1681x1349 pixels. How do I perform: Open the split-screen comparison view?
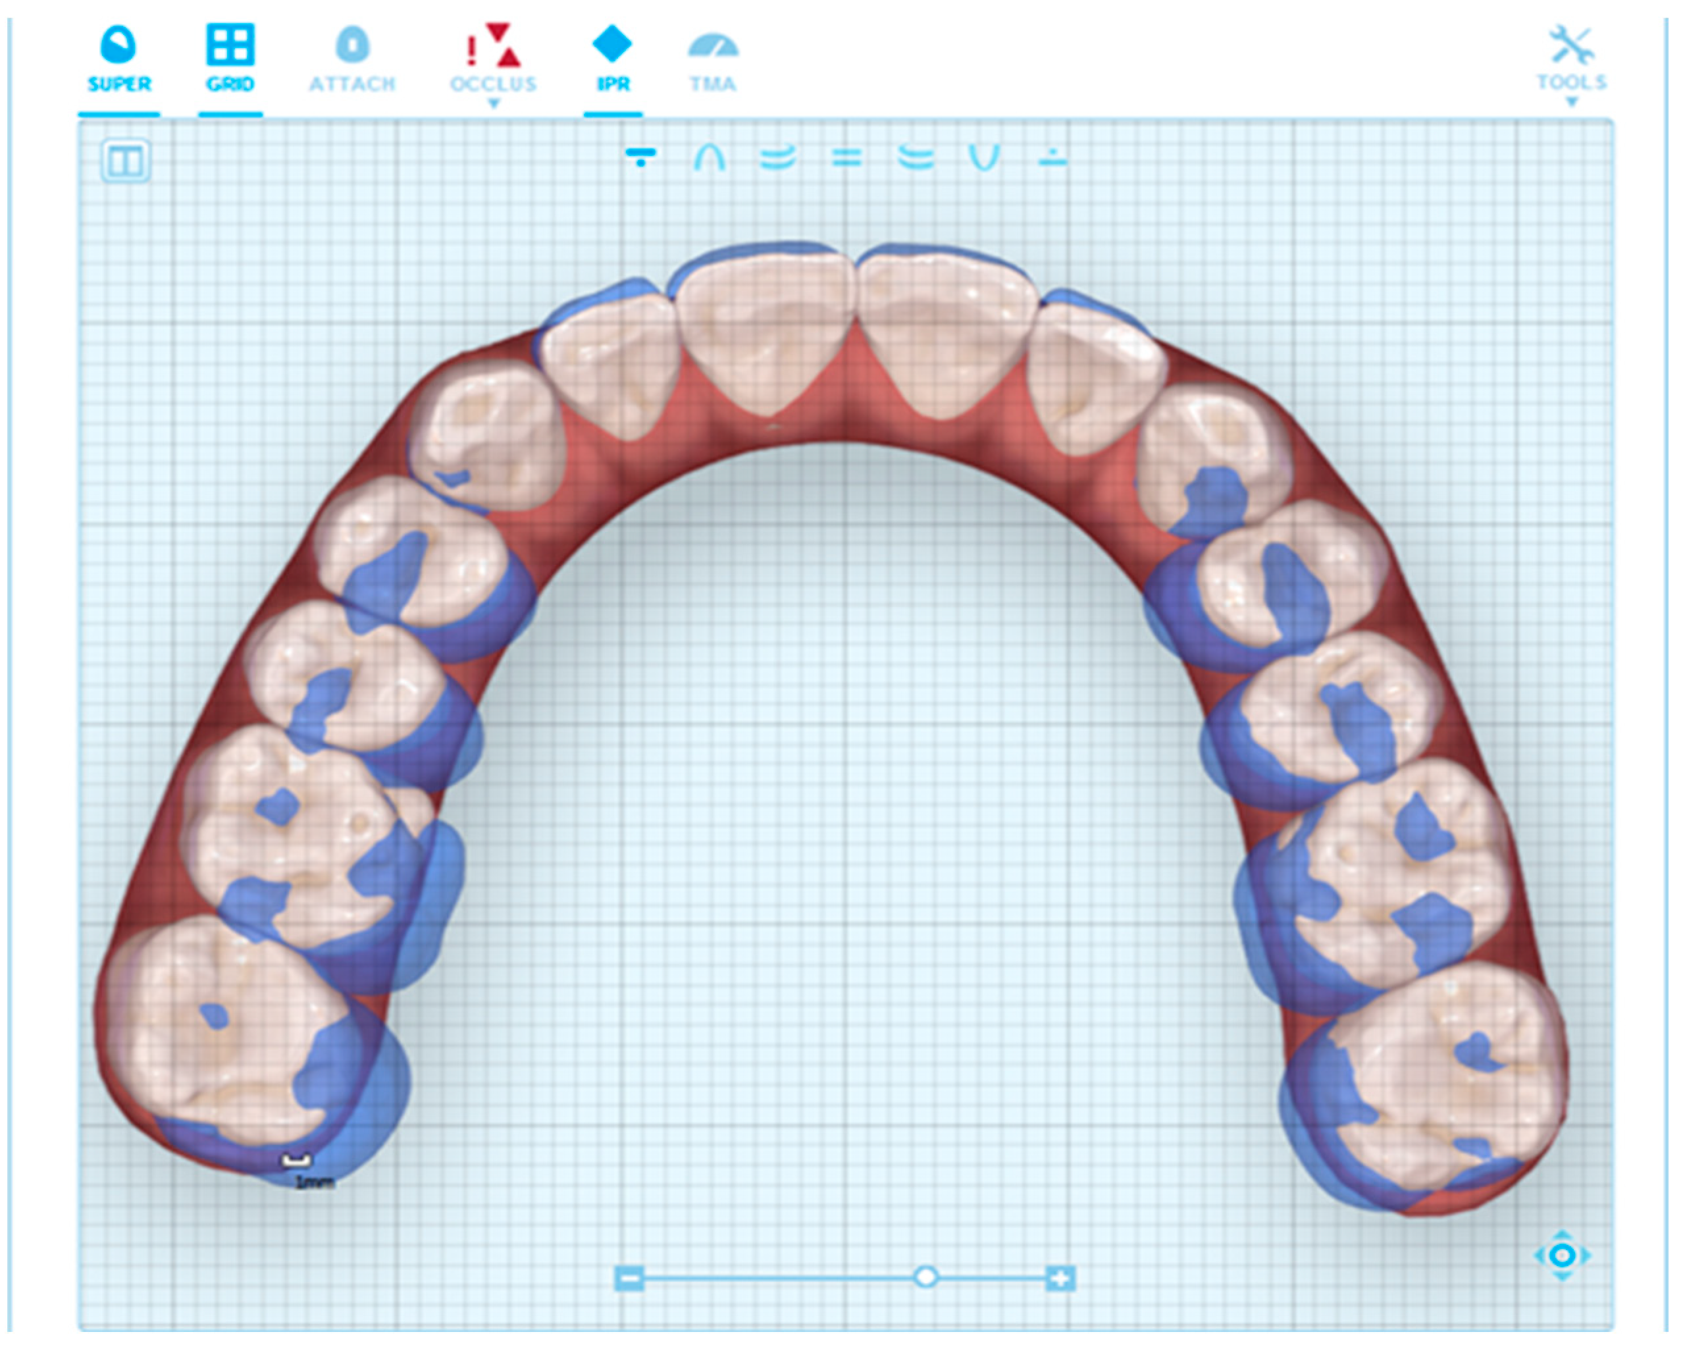(126, 162)
